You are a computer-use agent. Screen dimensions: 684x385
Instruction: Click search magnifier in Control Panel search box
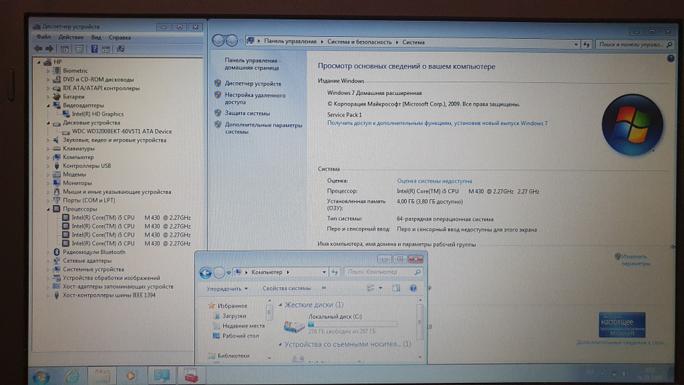click(670, 44)
